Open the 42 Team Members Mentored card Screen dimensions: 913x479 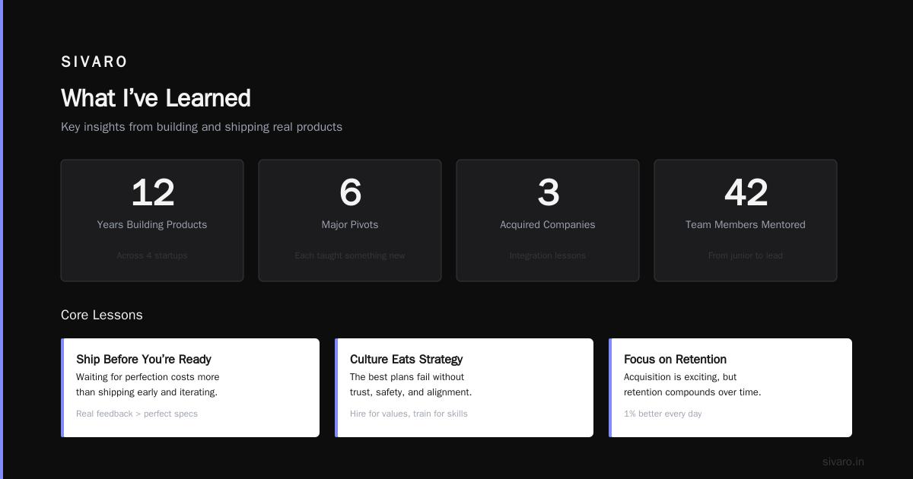tap(746, 220)
